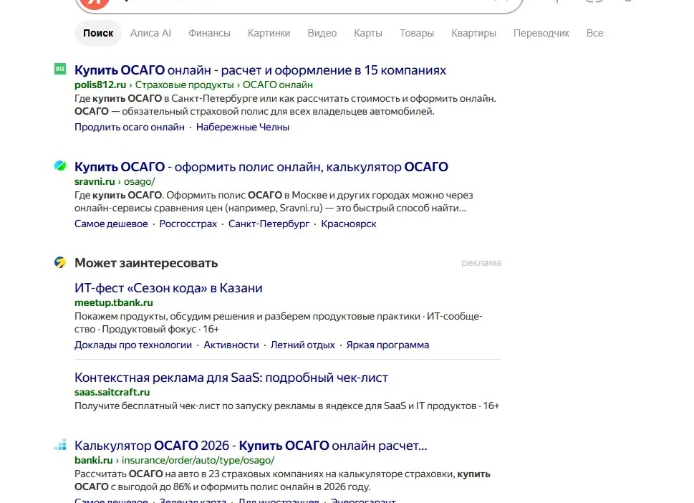694x503 pixels.
Task: Open Красноярск sitelink
Action: pos(349,224)
